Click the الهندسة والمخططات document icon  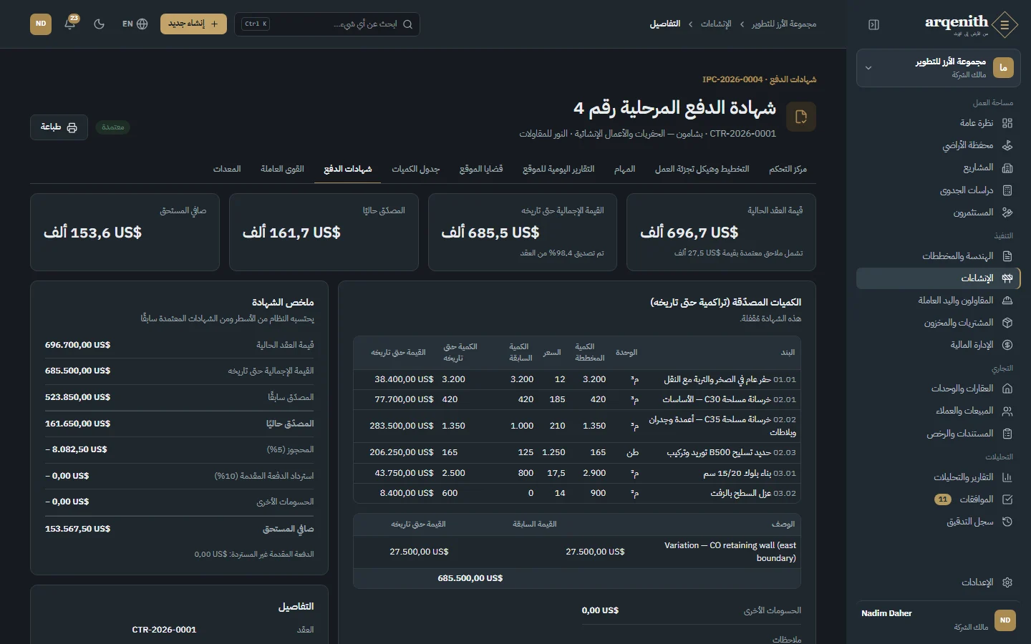point(1007,256)
